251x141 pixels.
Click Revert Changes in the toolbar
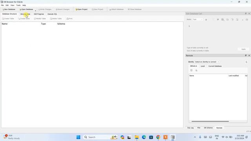[x=63, y=9]
